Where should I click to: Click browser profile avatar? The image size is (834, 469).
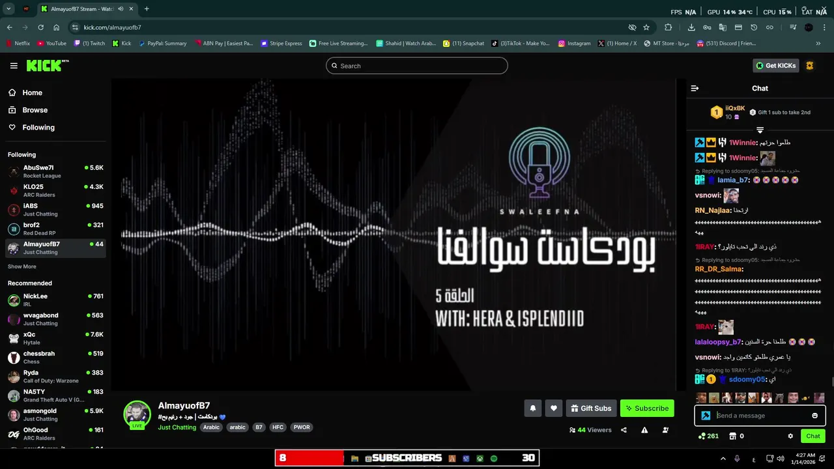809,27
